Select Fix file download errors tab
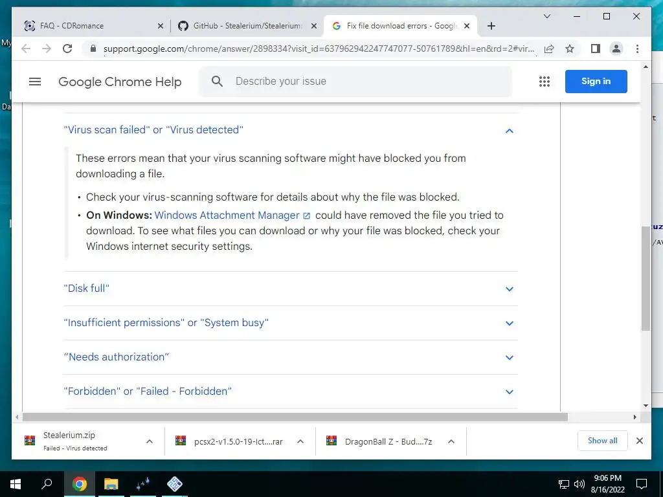Image resolution: width=663 pixels, height=497 pixels. (400, 26)
